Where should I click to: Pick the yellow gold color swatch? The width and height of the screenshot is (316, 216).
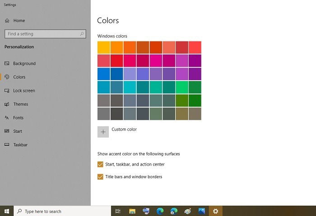click(x=103, y=47)
